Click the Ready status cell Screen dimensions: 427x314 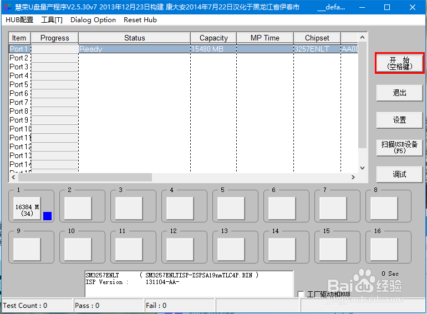pos(135,49)
